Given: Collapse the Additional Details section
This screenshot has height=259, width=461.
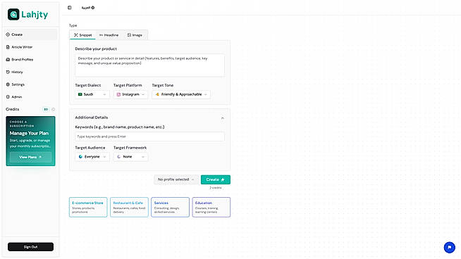Looking at the screenshot, I should click(x=223, y=118).
